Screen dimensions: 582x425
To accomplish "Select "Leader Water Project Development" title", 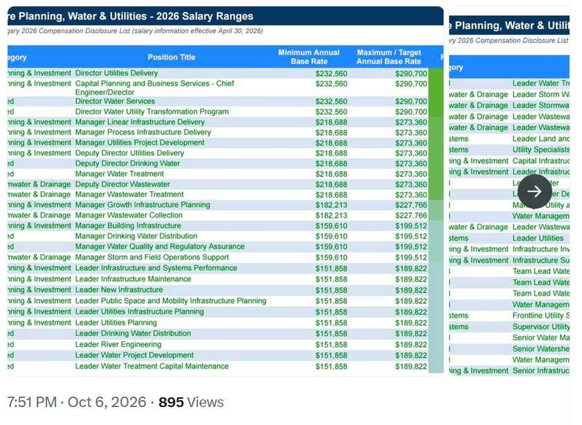I will point(134,355).
